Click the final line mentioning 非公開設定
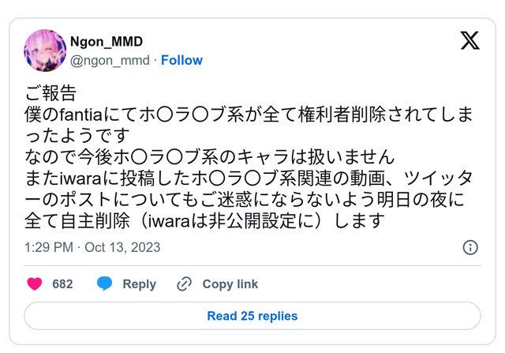This screenshot has height=353, width=505. 197,218
